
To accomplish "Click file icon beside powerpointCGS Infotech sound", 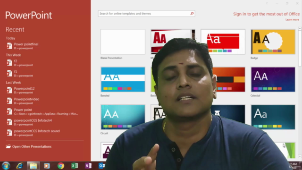I will click(9, 133).
